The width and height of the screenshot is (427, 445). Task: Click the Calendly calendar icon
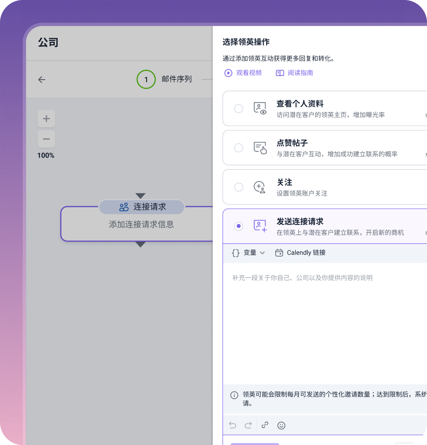tap(279, 253)
